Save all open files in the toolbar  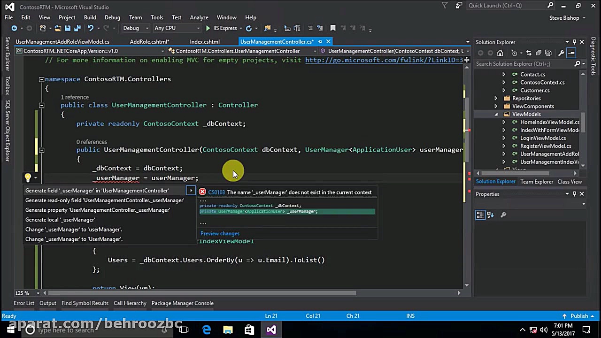click(78, 29)
